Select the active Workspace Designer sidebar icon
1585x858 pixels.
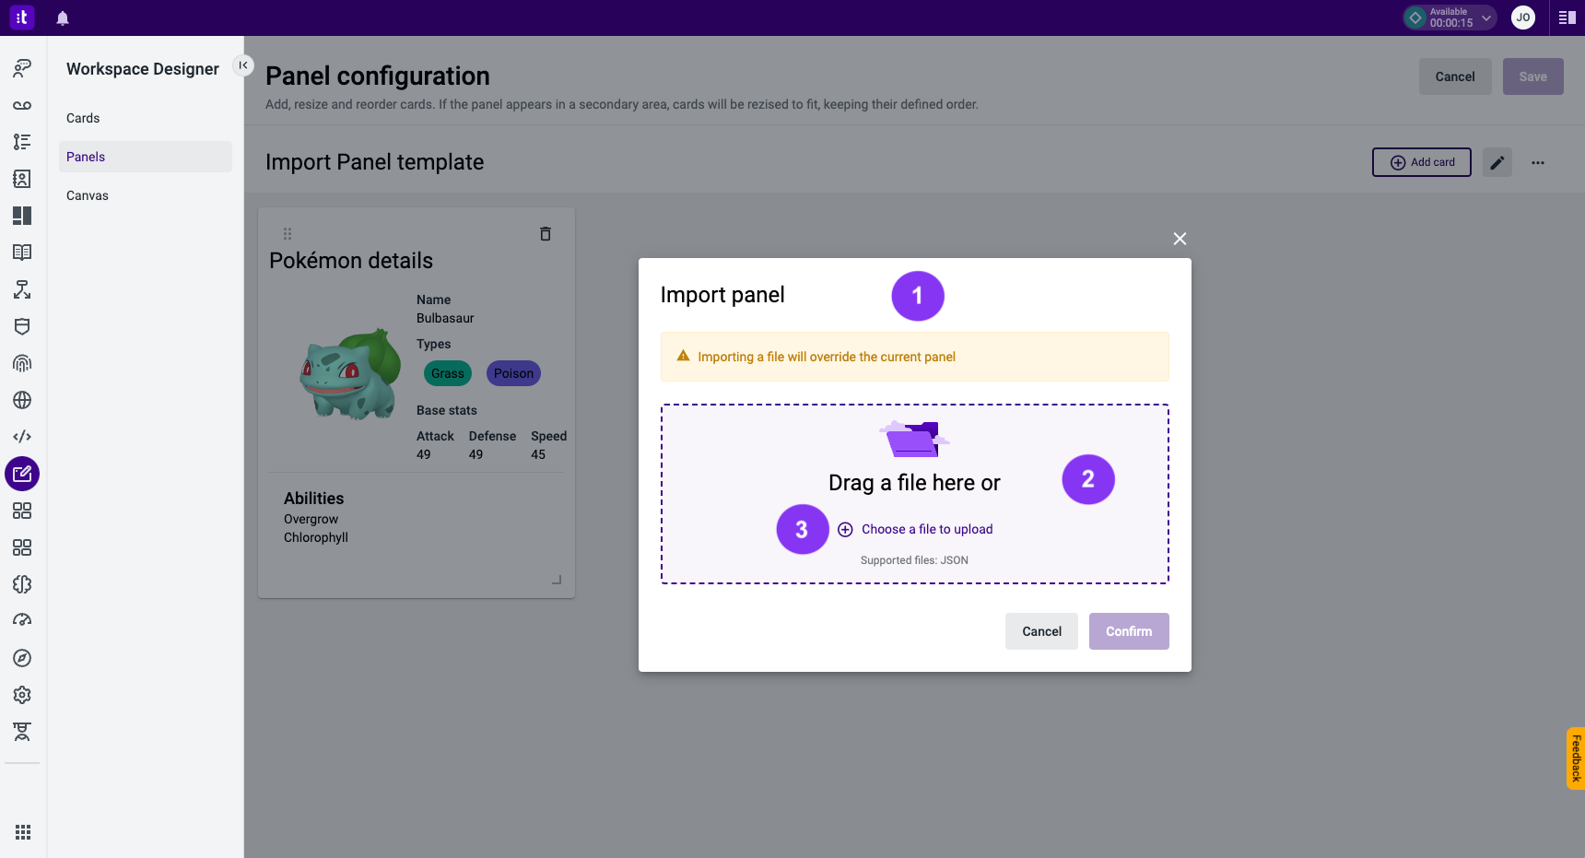(x=22, y=474)
